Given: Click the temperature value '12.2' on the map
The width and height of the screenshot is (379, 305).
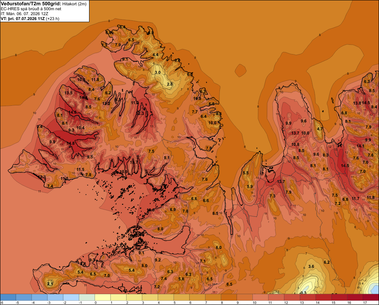Looking at the screenshot, I should click(106, 103).
